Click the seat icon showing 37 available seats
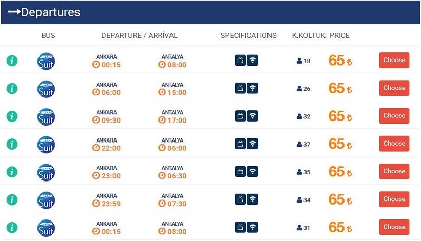Viewport: 421px width, 241px height. point(300,145)
